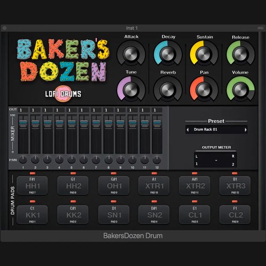Click the red Pan knob
This screenshot has height=266, width=266.
[x=204, y=90]
